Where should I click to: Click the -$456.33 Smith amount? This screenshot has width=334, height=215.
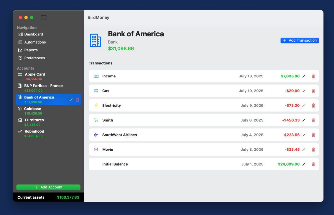(x=291, y=120)
